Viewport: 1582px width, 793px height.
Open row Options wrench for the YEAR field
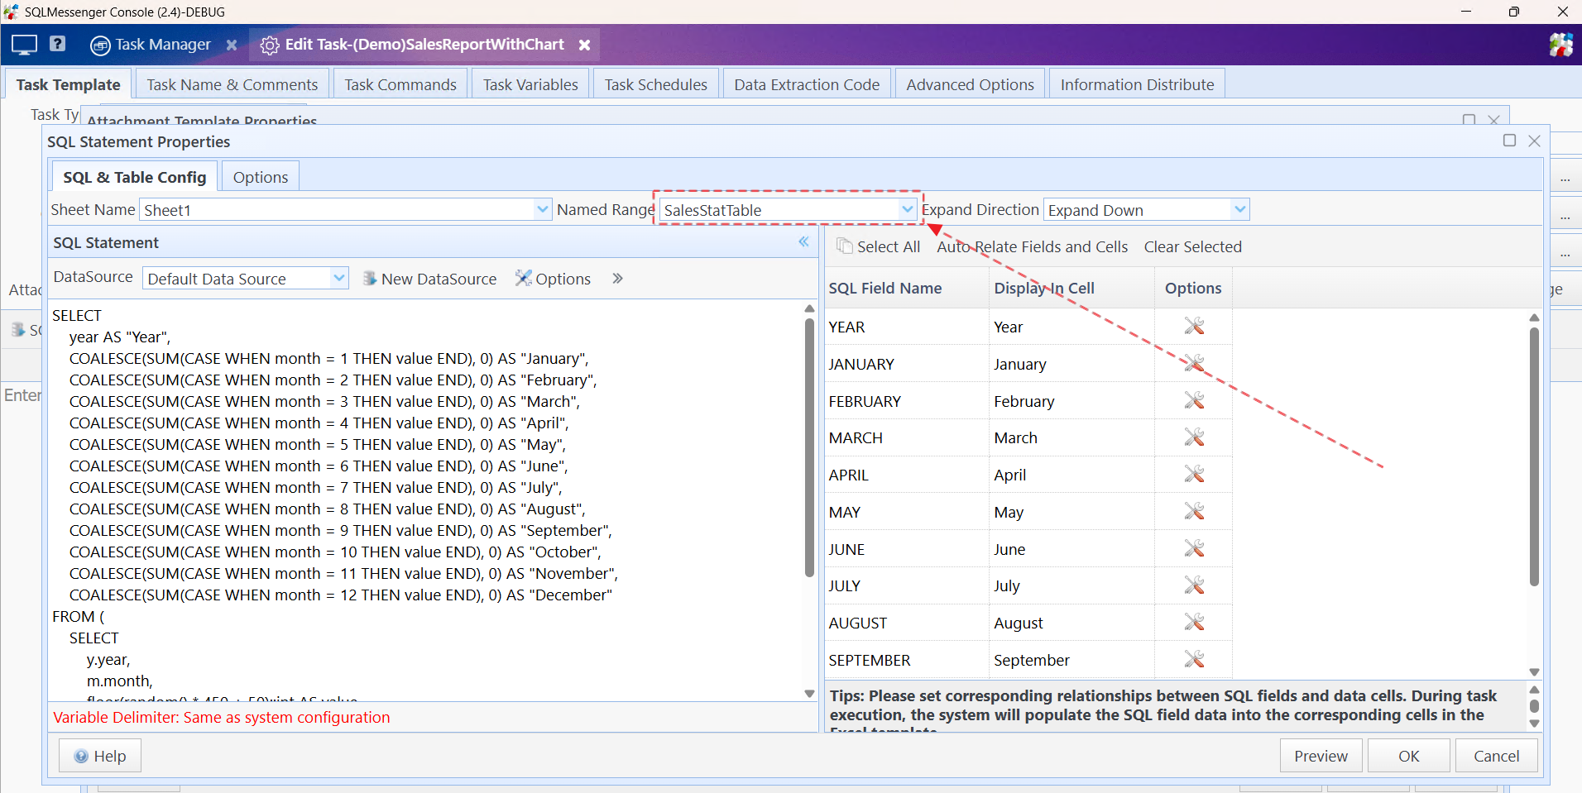click(x=1194, y=326)
